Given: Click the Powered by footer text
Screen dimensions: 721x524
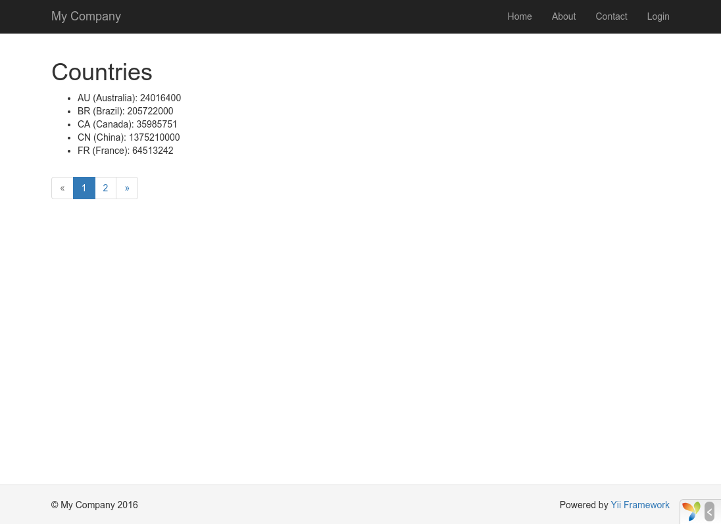Looking at the screenshot, I should [584, 505].
